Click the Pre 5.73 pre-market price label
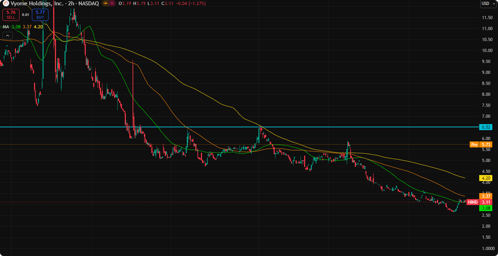The image size is (498, 256). [481, 145]
